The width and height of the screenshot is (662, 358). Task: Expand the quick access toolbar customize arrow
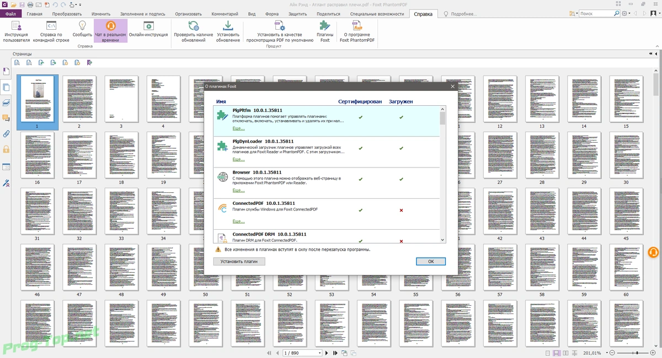click(81, 4)
